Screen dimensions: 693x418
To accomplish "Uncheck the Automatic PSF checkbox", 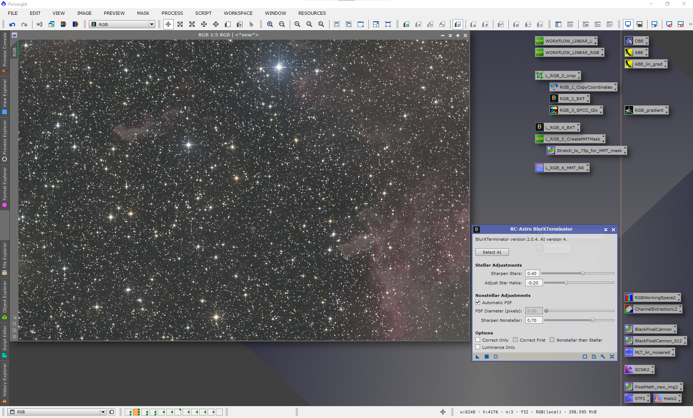I will click(478, 302).
